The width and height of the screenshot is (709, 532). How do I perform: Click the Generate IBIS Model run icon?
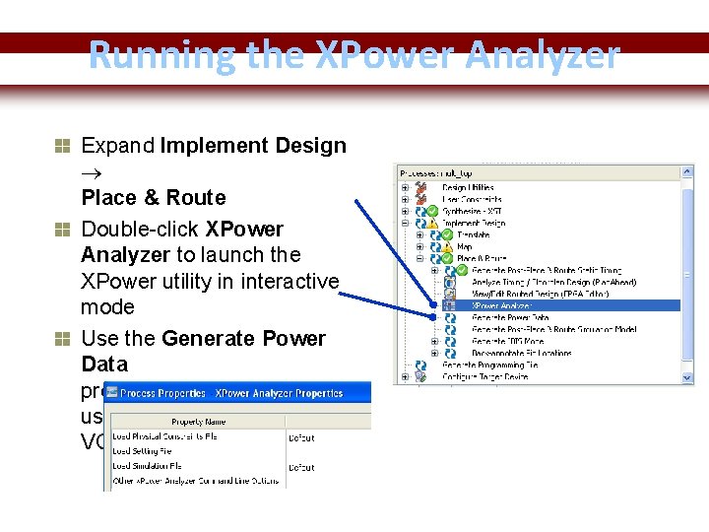[x=450, y=341]
